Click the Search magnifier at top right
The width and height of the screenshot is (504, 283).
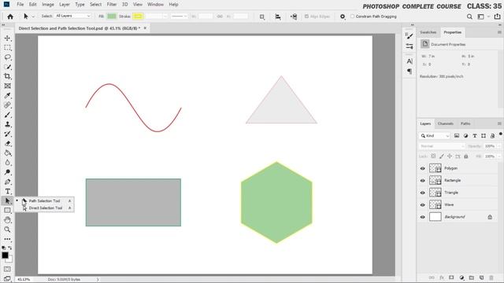(469, 17)
